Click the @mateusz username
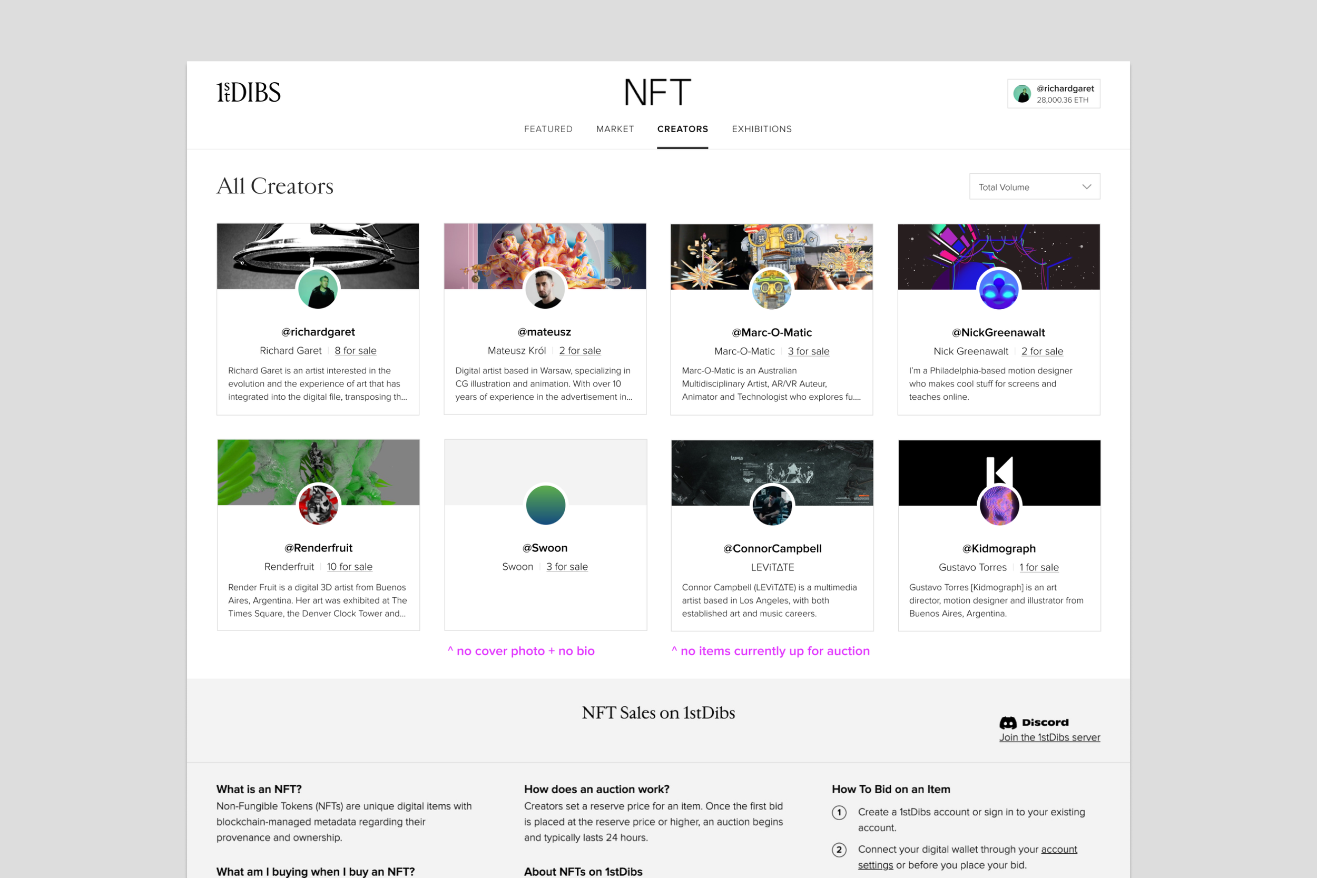The image size is (1317, 878). pos(544,332)
